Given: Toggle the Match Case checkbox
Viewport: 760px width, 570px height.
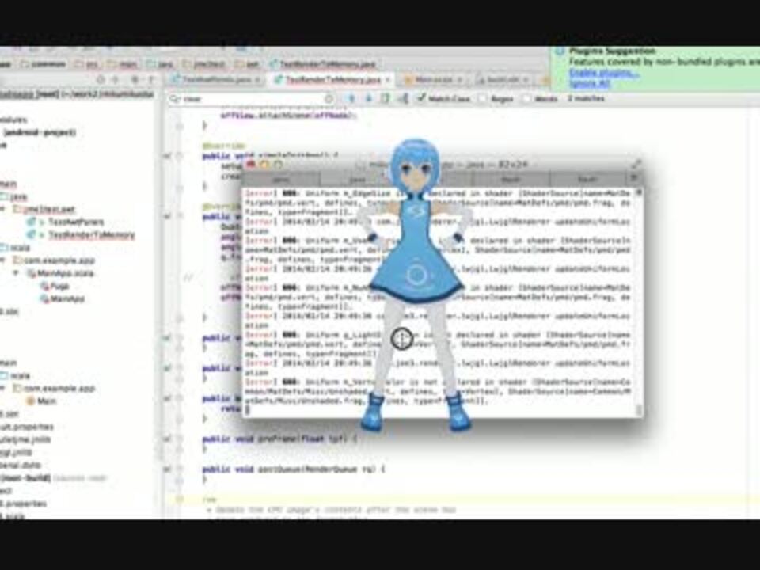Looking at the screenshot, I should tap(420, 98).
